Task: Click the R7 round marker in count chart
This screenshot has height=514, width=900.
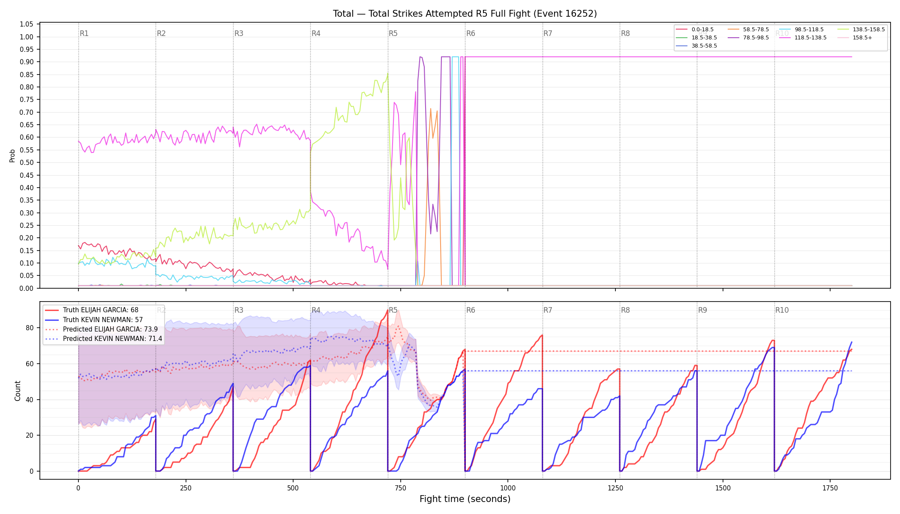Action: (548, 310)
